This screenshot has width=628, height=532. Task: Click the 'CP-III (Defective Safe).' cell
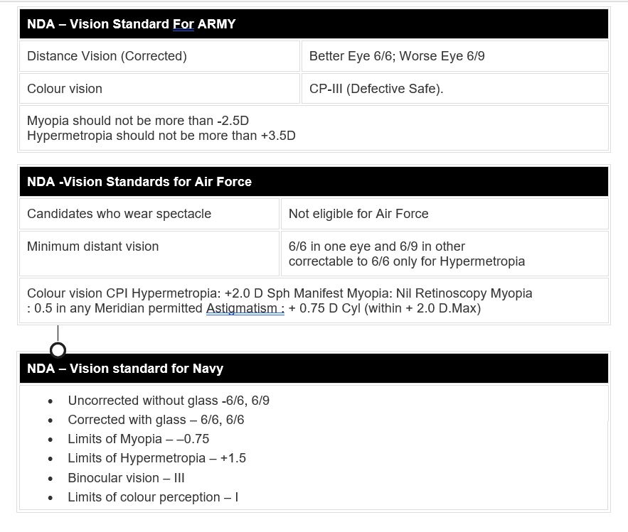(455, 88)
